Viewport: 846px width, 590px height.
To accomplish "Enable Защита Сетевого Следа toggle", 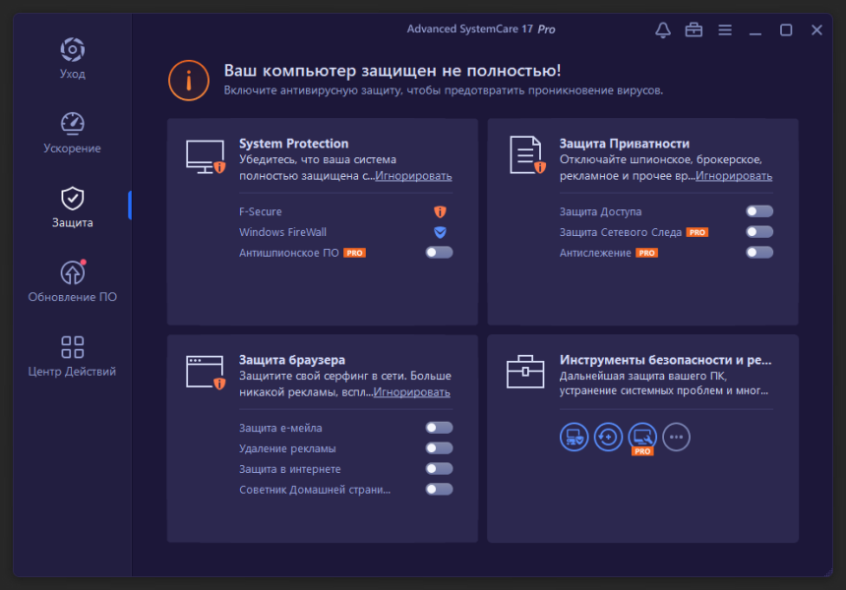I will pos(759,232).
